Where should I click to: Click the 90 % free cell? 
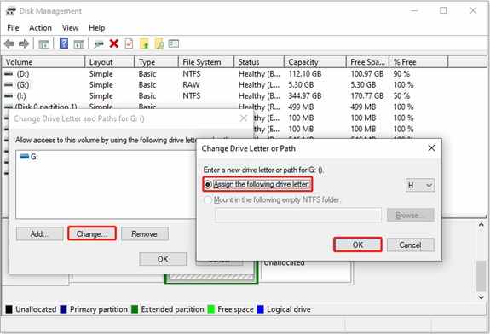click(x=401, y=74)
